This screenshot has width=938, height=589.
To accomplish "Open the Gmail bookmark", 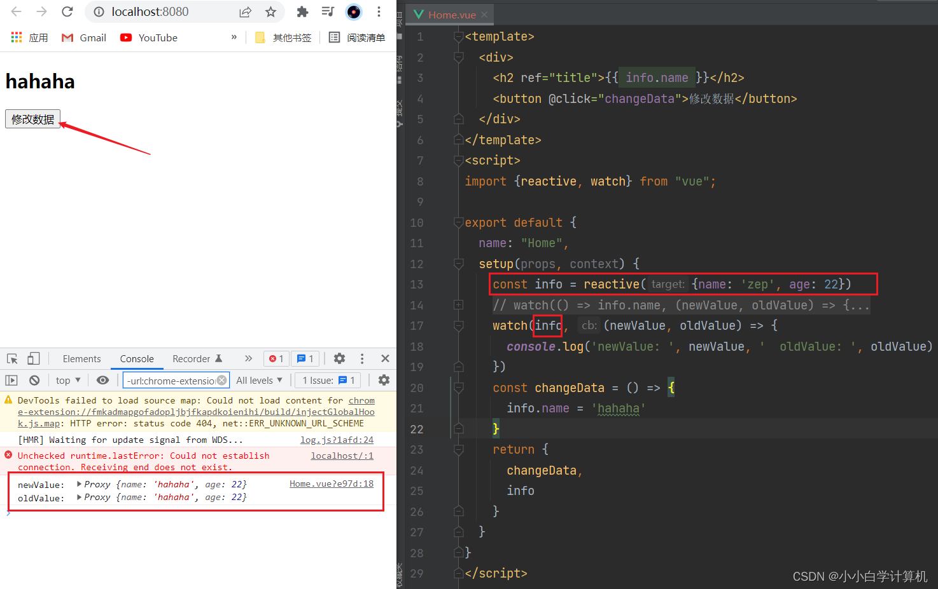I will pyautogui.click(x=83, y=37).
